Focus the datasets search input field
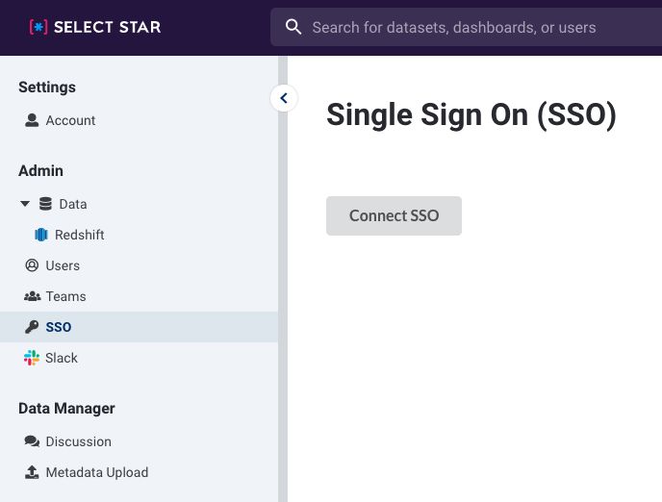Viewport: 662px width, 502px height. pos(466,27)
